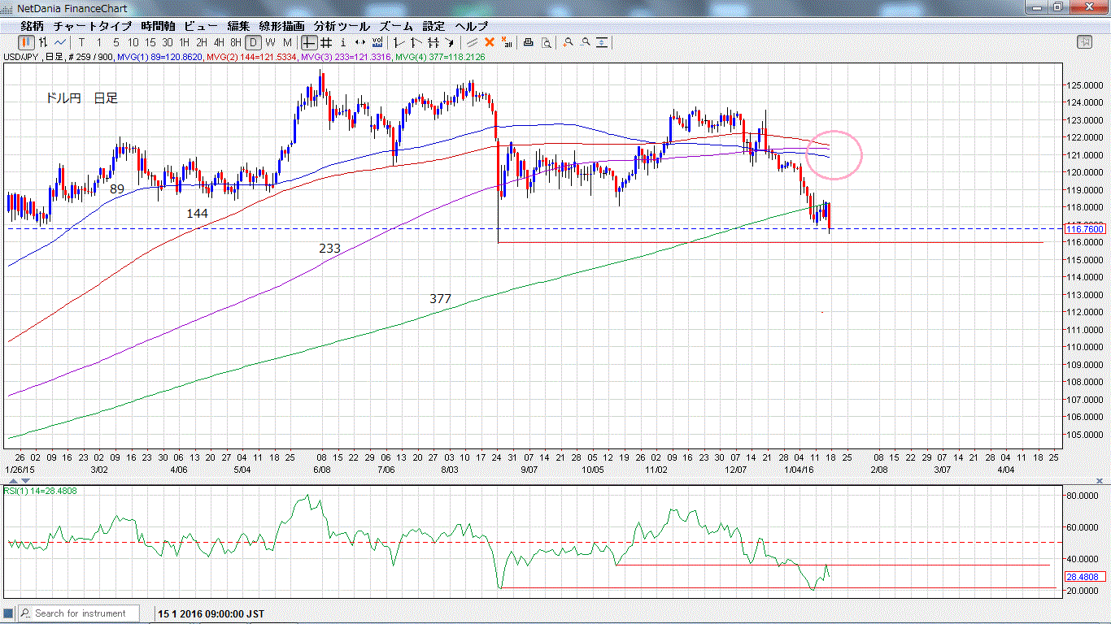
Task: Open the 時間軸 menu
Action: click(158, 26)
